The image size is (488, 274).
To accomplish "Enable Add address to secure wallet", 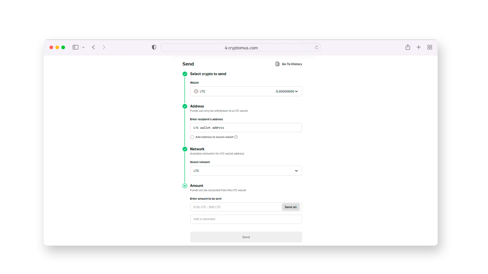I will 192,137.
